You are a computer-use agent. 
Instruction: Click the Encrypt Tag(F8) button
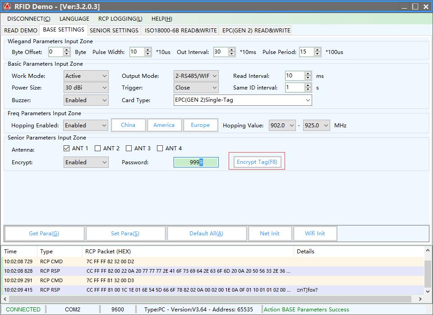pyautogui.click(x=257, y=162)
